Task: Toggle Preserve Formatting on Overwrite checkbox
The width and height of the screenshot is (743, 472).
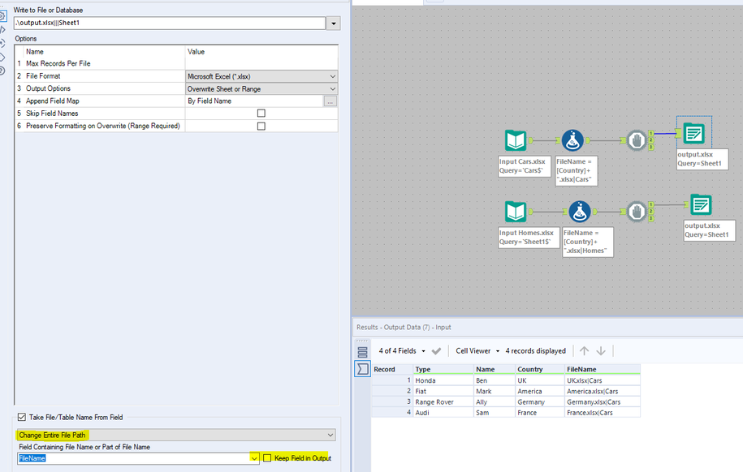Action: click(261, 126)
